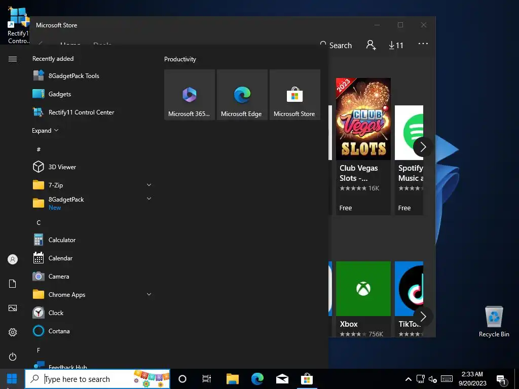Open network icon in system tray
This screenshot has height=389, width=519.
(x=421, y=379)
